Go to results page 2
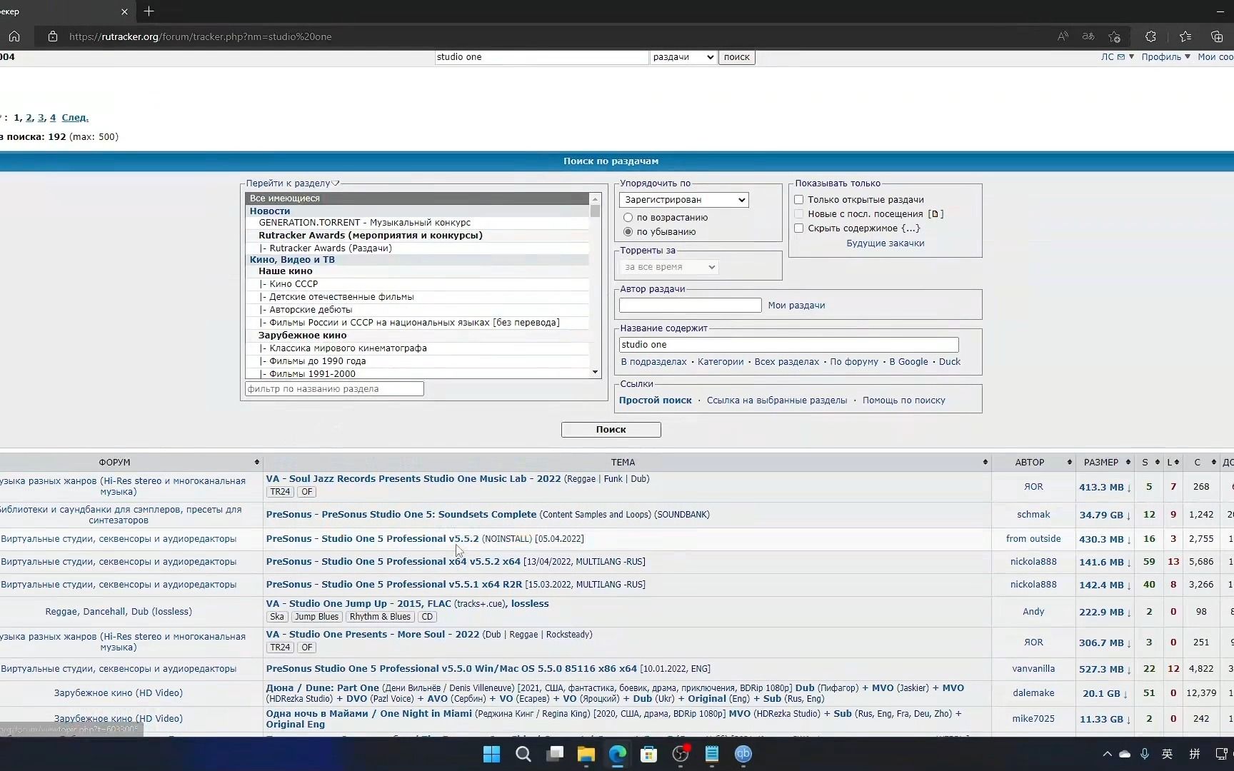 click(29, 118)
